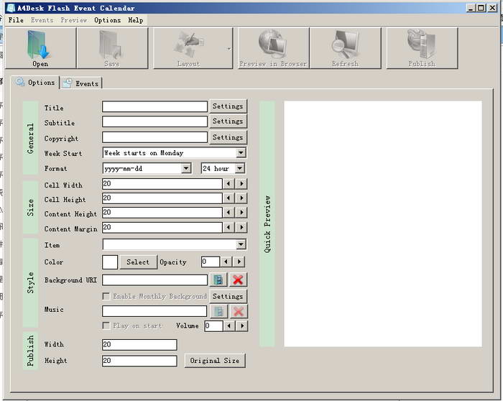Click the Volume value field
This screenshot has width=503, height=401.
(213, 326)
